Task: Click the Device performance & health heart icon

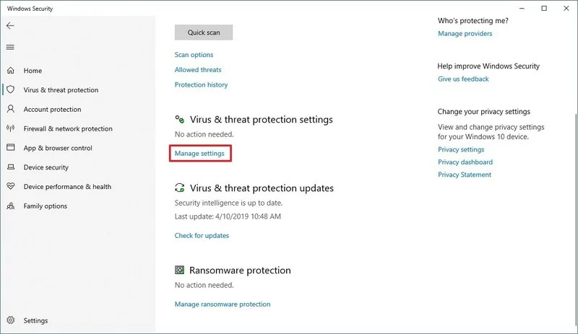Action: (10, 186)
